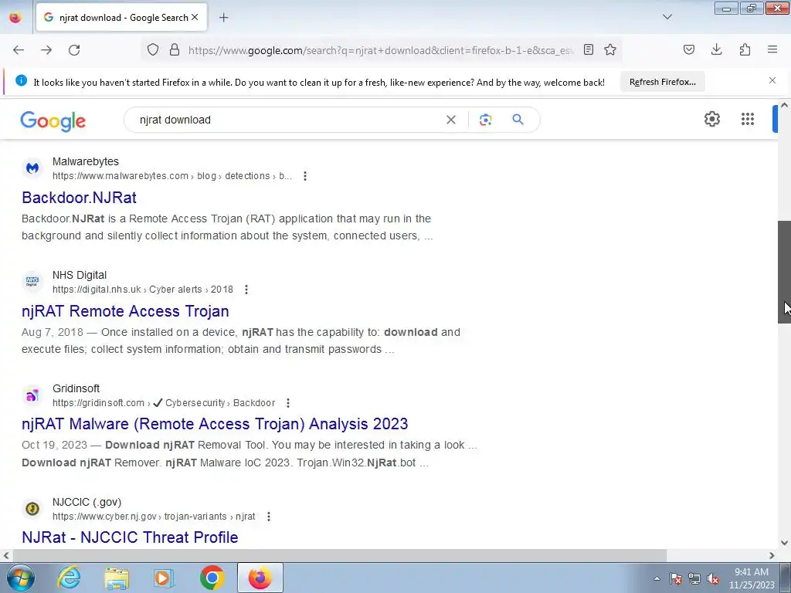791x593 pixels.
Task: Open the Firefox application menu
Action: pyautogui.click(x=772, y=49)
